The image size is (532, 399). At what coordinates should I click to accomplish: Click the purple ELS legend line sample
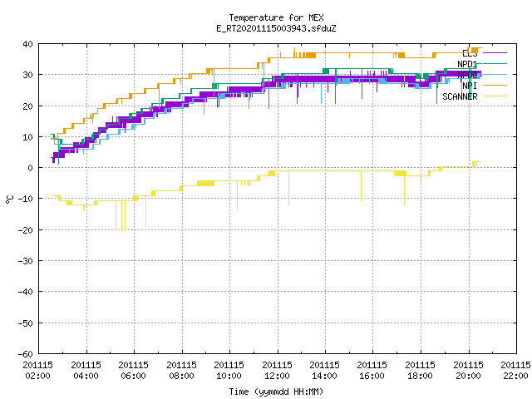click(x=495, y=53)
